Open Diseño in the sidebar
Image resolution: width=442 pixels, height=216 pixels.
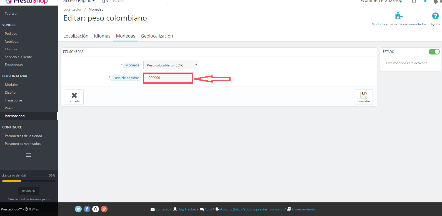pyautogui.click(x=10, y=92)
